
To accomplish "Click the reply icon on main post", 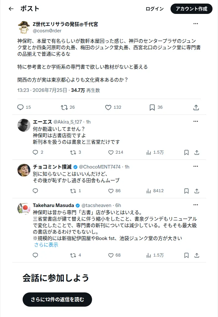I will coord(20,107).
